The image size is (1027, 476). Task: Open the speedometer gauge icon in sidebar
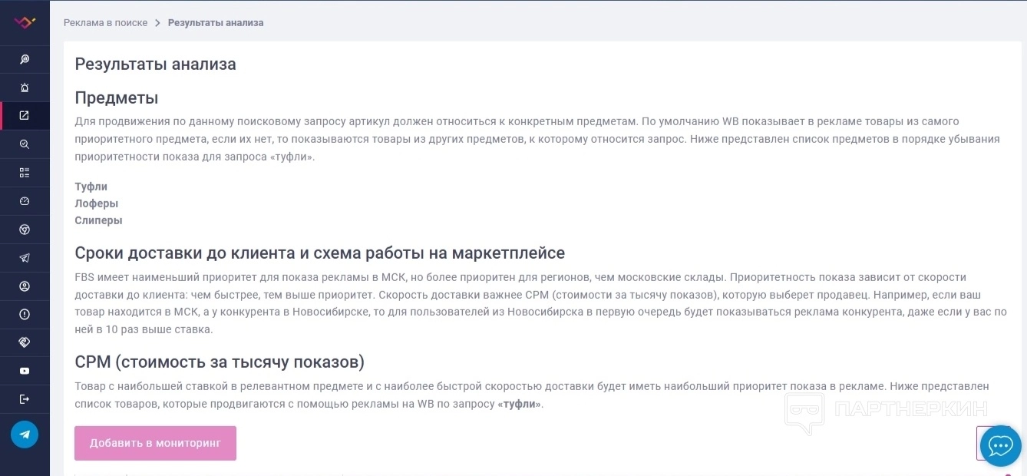click(25, 201)
